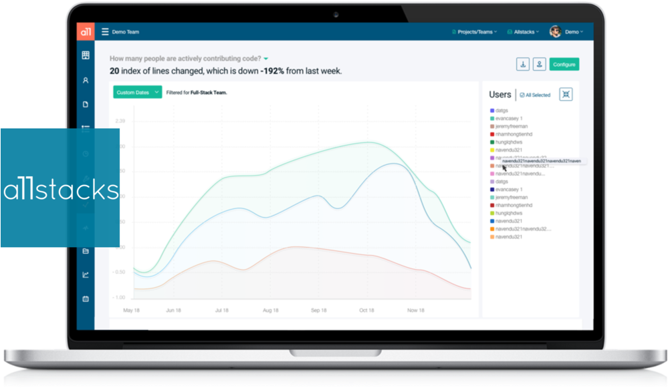Click the Configure button

(564, 64)
